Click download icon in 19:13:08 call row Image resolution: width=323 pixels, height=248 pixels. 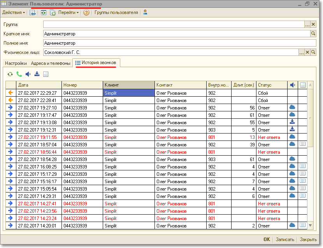coord(292,122)
